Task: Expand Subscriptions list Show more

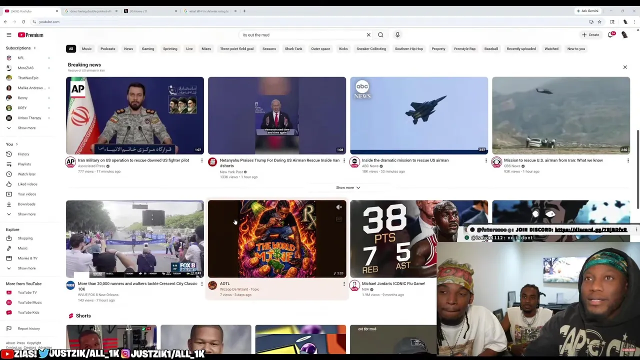Action: [x=26, y=128]
